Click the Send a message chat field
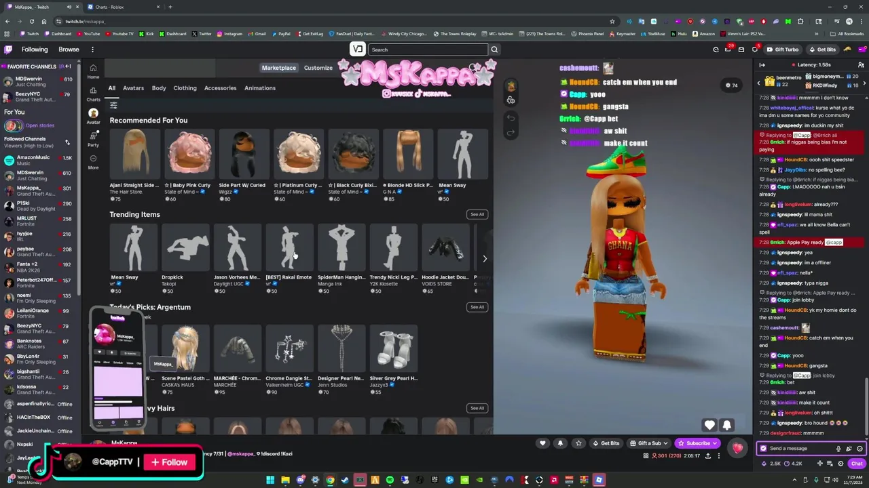This screenshot has width=869, height=488. click(x=801, y=449)
